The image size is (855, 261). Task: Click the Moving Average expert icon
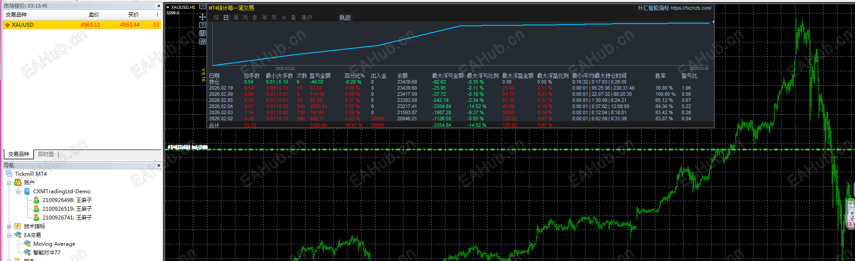(27, 244)
